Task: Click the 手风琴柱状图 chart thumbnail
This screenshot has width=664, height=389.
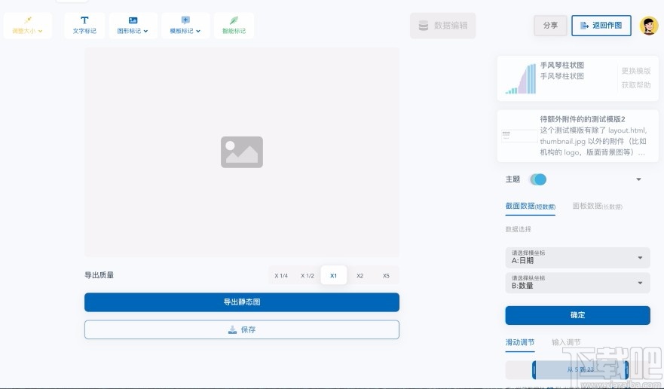Action: pyautogui.click(x=521, y=78)
